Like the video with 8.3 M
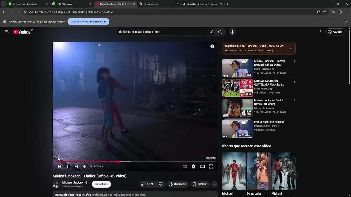Viewport: 351px width, 197px height. [x=147, y=184]
